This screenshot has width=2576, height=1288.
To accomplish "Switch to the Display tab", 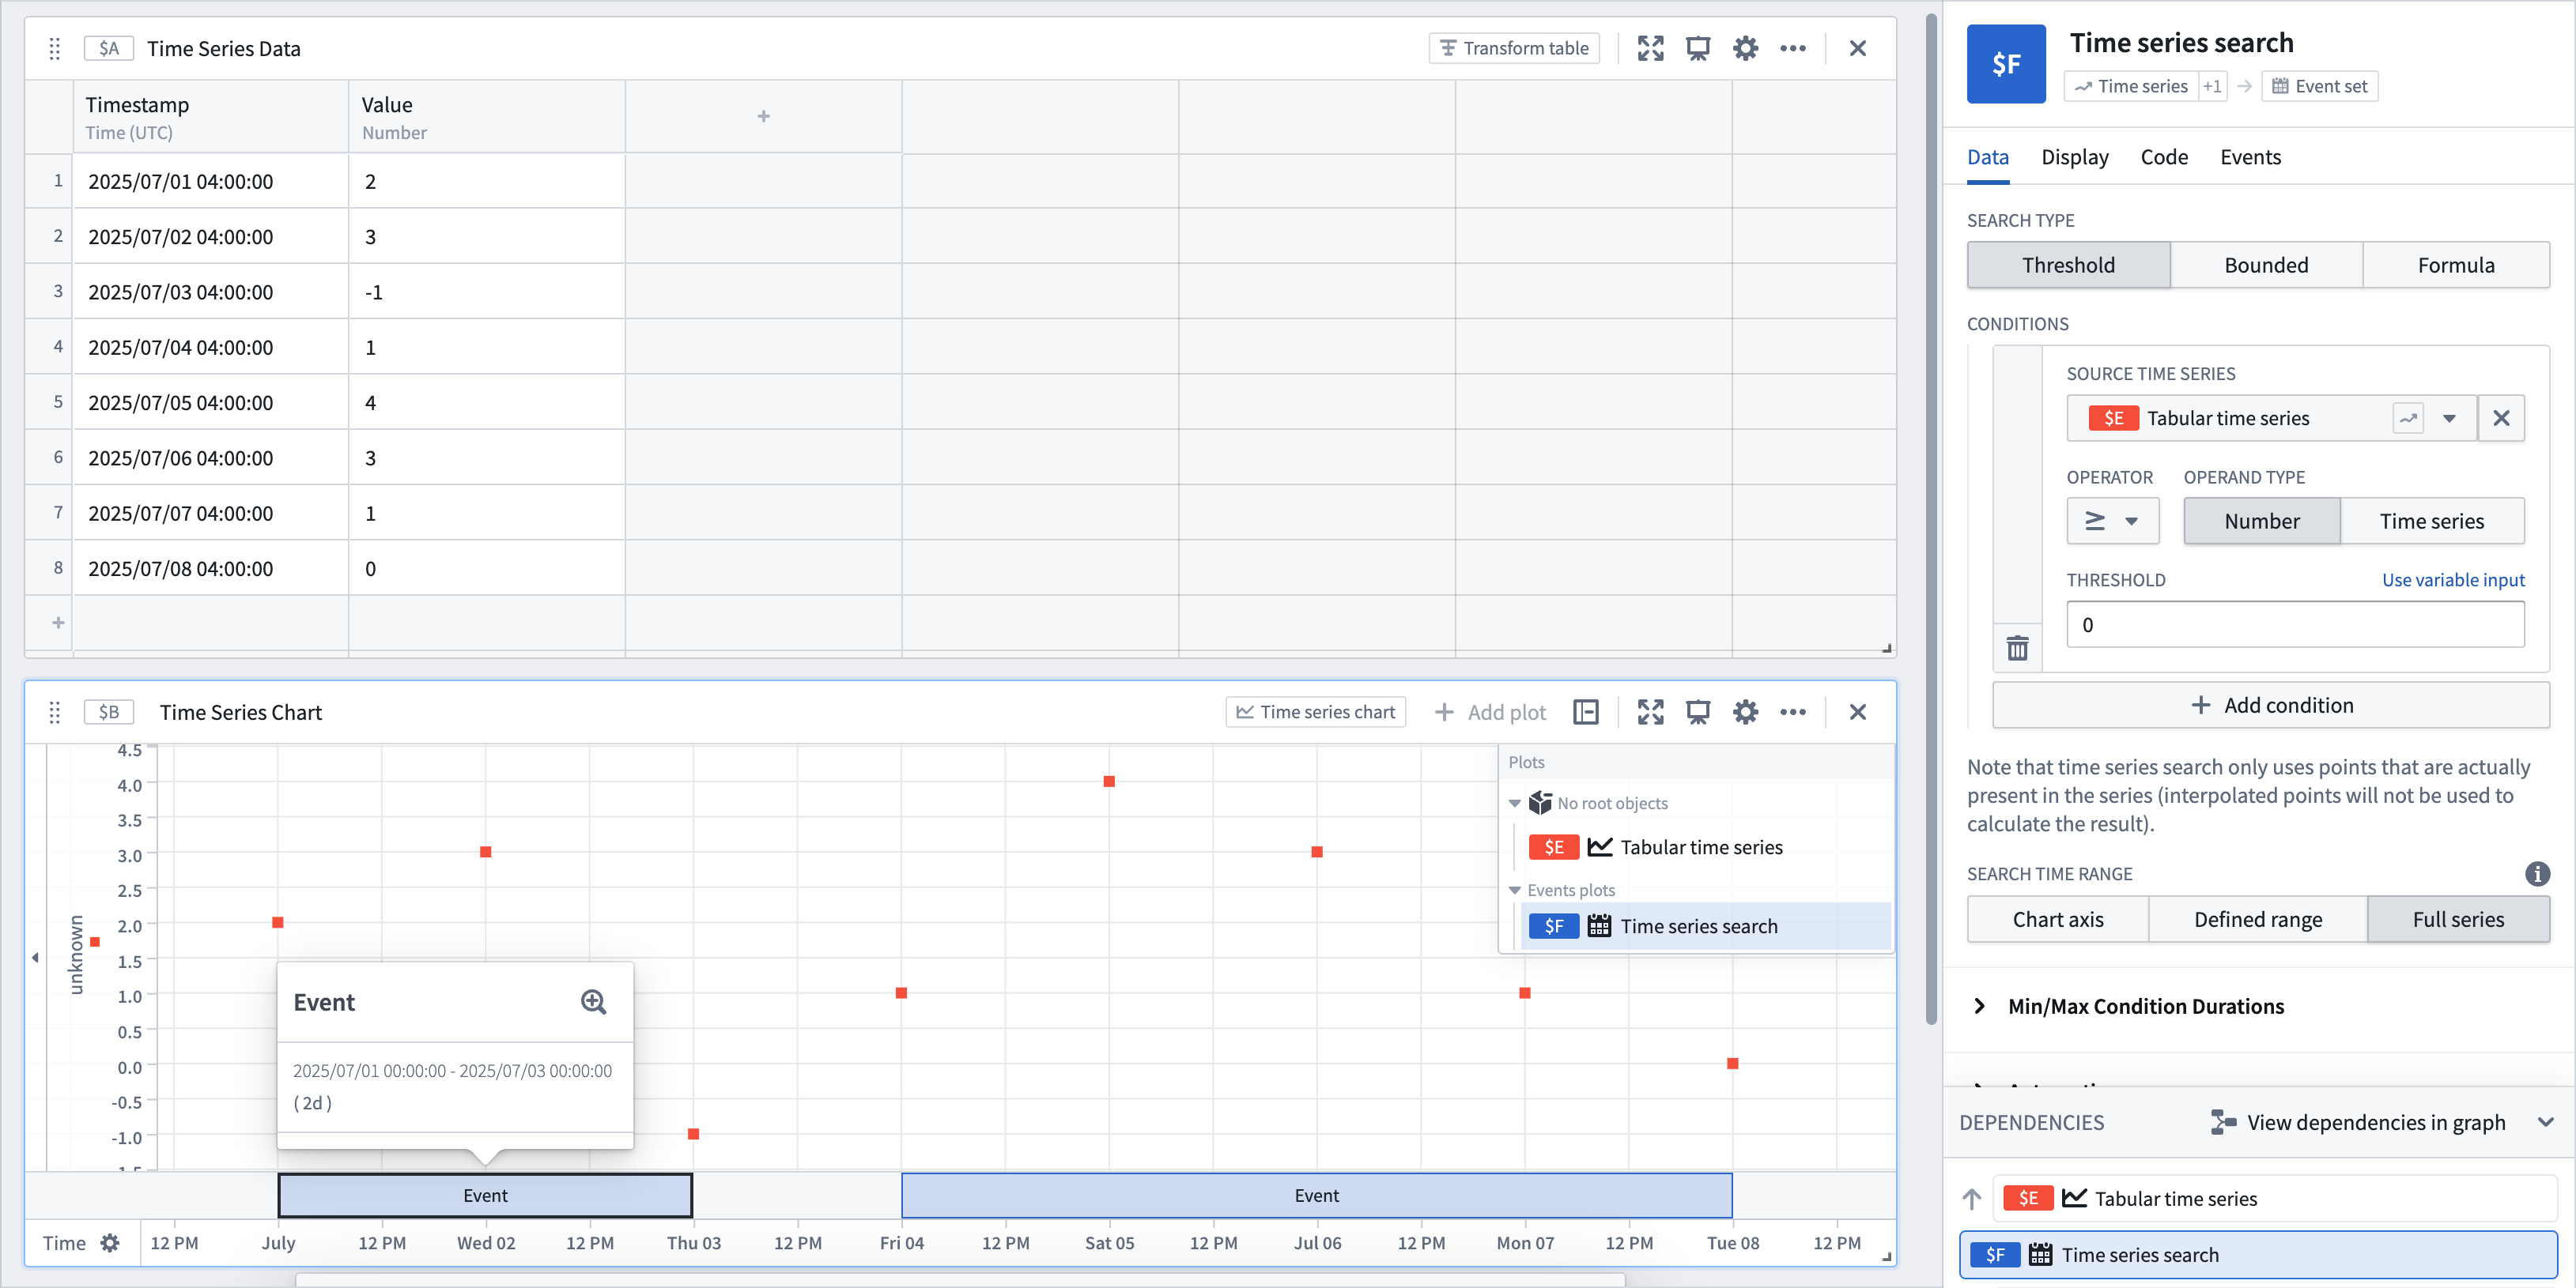I will (2075, 157).
